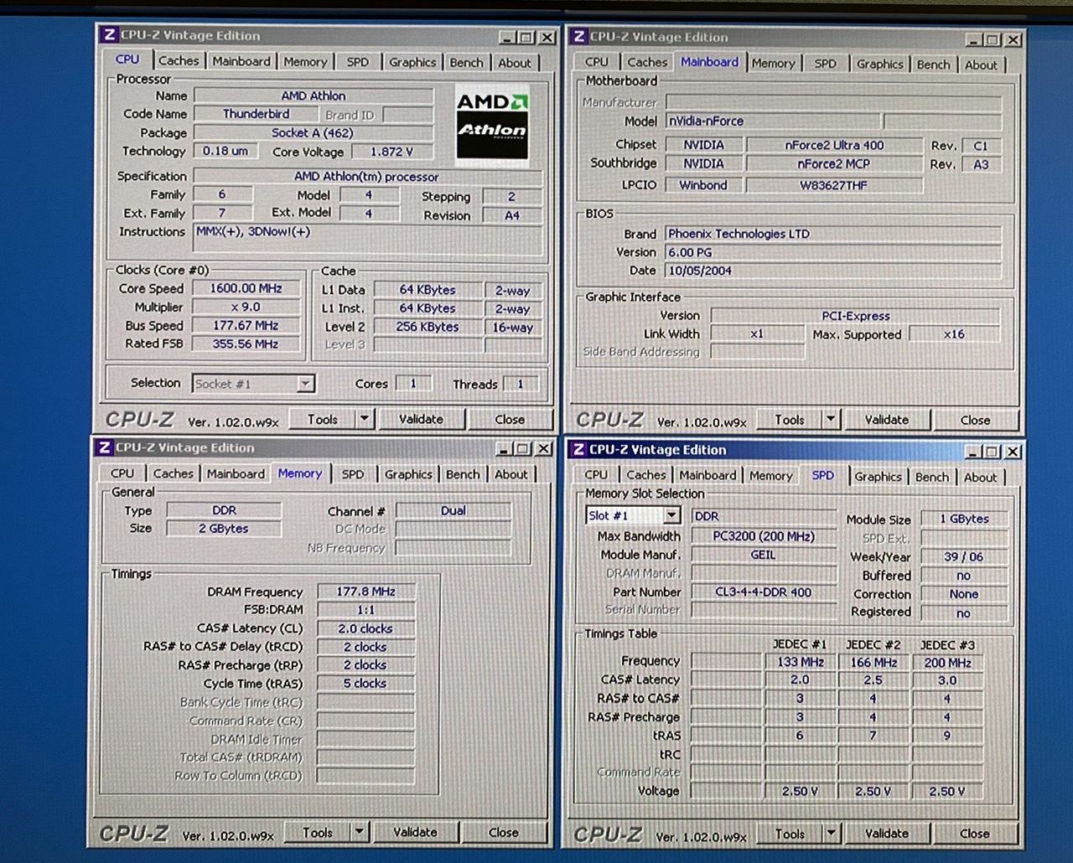Expand the Slot #1 memory slot dropdown
Viewport: 1073px width, 863px height.
pyautogui.click(x=671, y=515)
